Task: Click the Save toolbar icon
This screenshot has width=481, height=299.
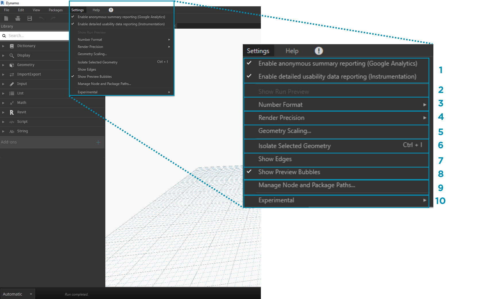Action: pyautogui.click(x=30, y=18)
